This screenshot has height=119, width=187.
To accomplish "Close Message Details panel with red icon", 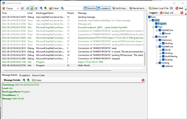I will (143, 80).
